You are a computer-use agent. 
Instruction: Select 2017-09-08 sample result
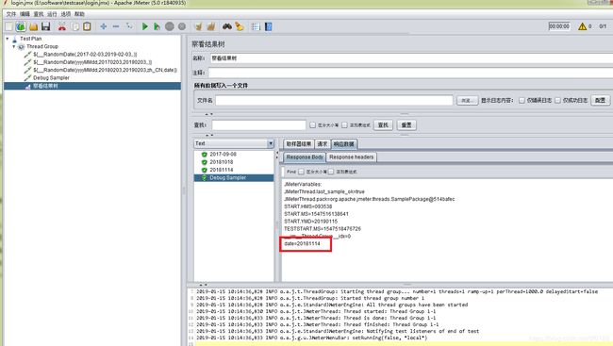[x=223, y=154]
